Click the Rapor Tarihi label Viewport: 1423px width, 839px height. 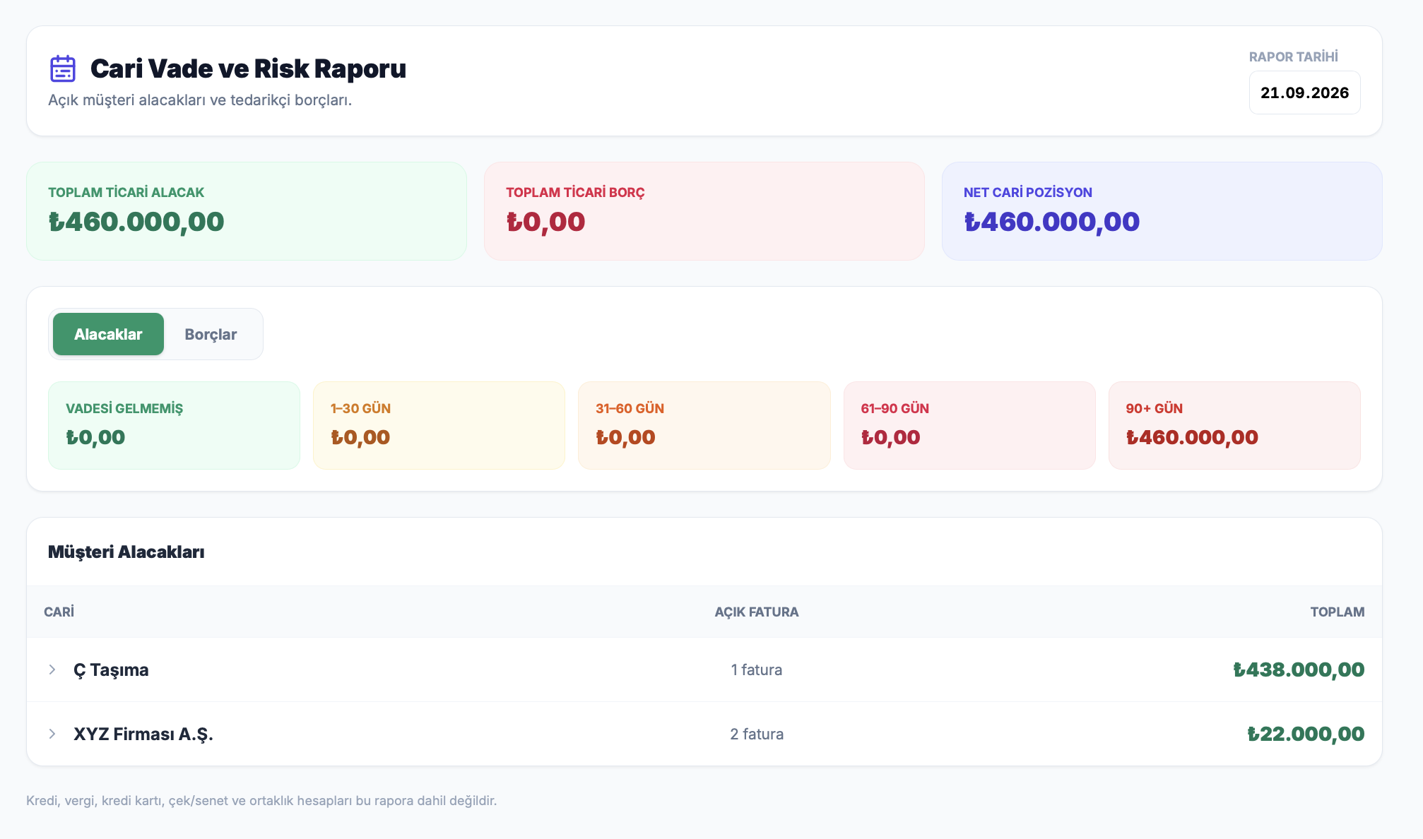point(1293,56)
